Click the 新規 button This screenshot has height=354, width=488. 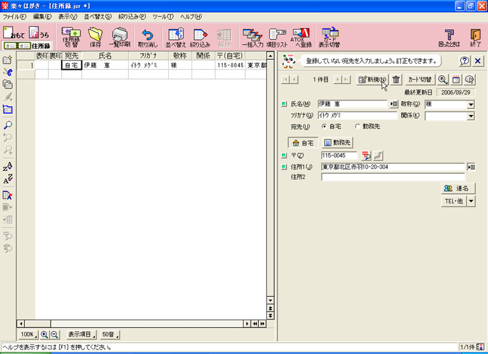coord(372,79)
